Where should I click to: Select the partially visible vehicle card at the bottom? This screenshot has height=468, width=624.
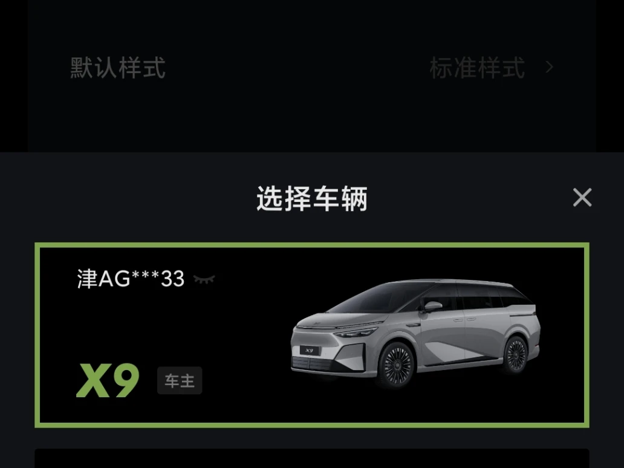pos(311,458)
